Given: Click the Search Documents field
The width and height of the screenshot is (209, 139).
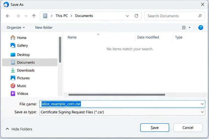Looking at the screenshot, I should (x=175, y=16).
